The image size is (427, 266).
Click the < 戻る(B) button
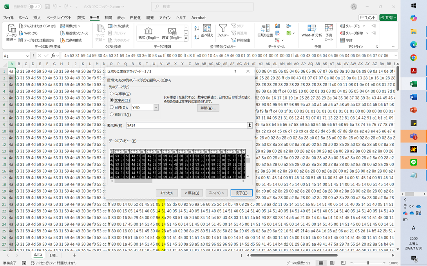click(x=192, y=193)
